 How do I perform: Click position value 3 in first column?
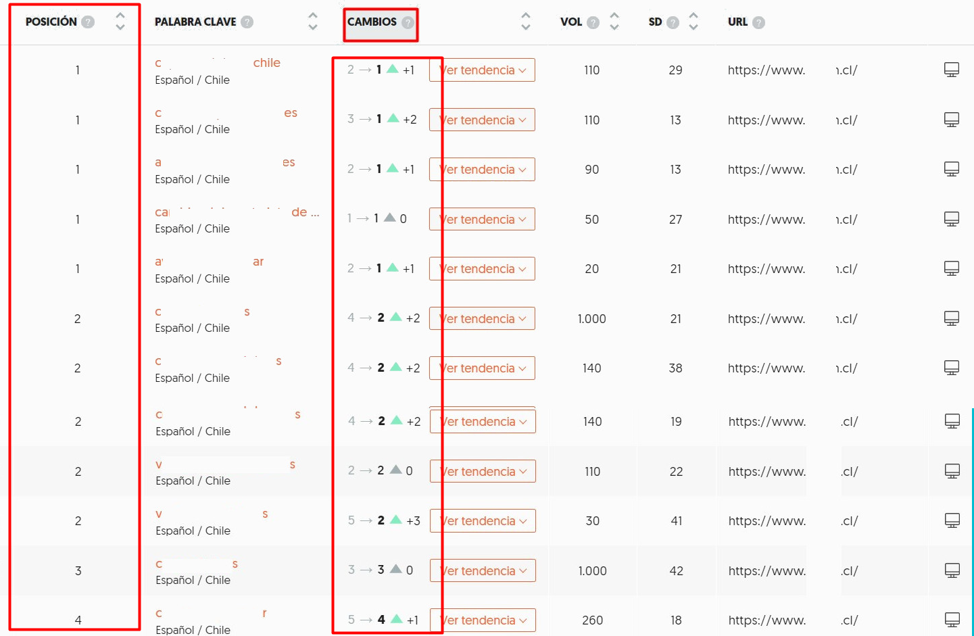pyautogui.click(x=78, y=571)
